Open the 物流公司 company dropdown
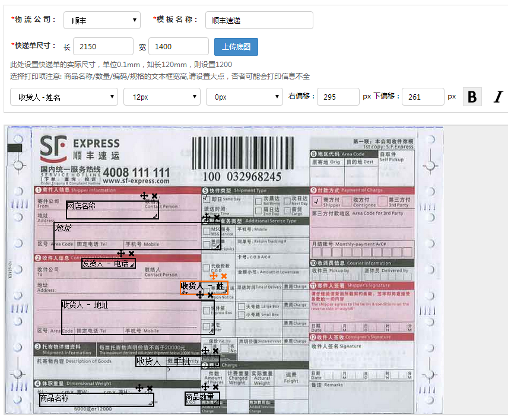The height and width of the screenshot is (417, 508). click(x=101, y=20)
